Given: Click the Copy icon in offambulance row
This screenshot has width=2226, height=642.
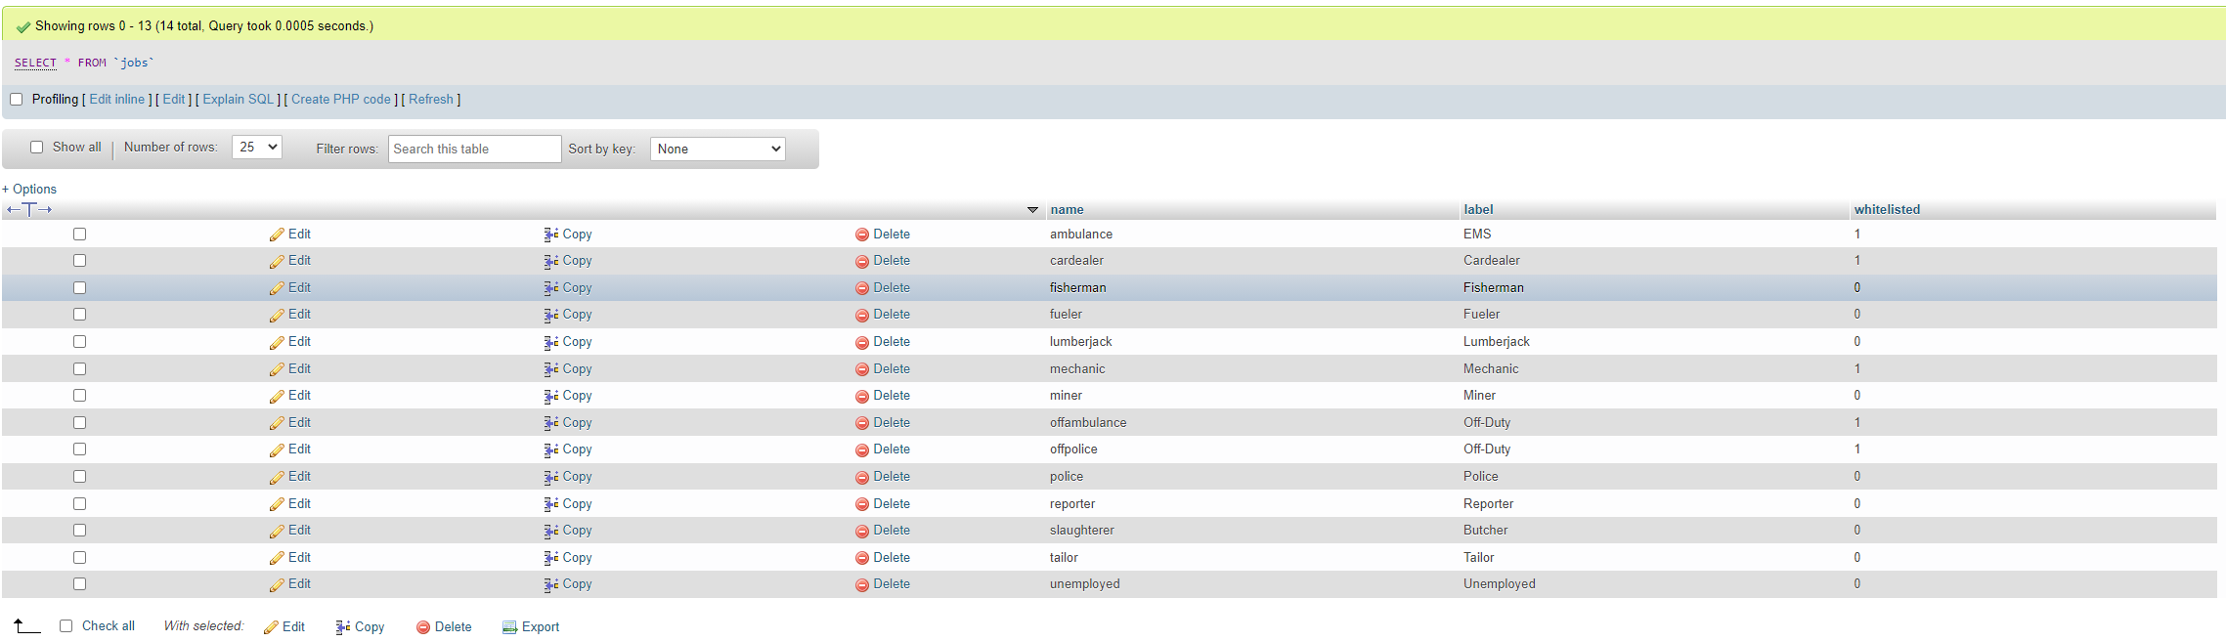Looking at the screenshot, I should pyautogui.click(x=551, y=423).
